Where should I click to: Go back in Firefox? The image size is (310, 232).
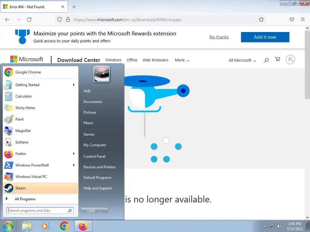tap(7, 19)
